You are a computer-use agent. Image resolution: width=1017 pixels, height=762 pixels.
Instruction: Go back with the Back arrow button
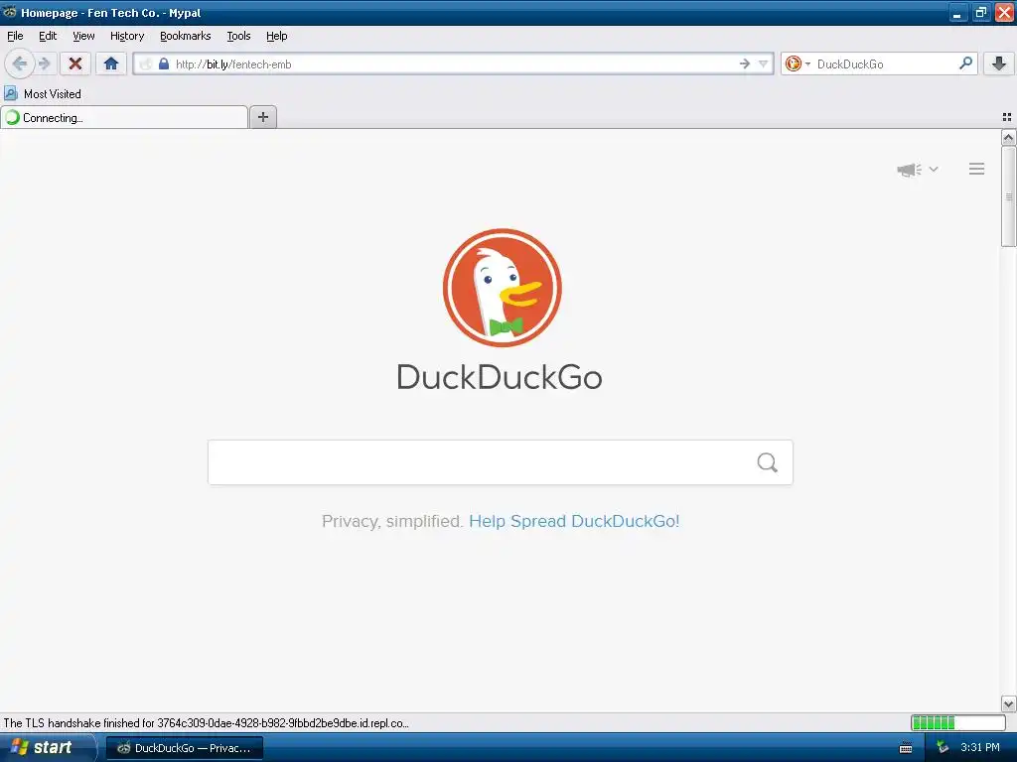click(20, 63)
